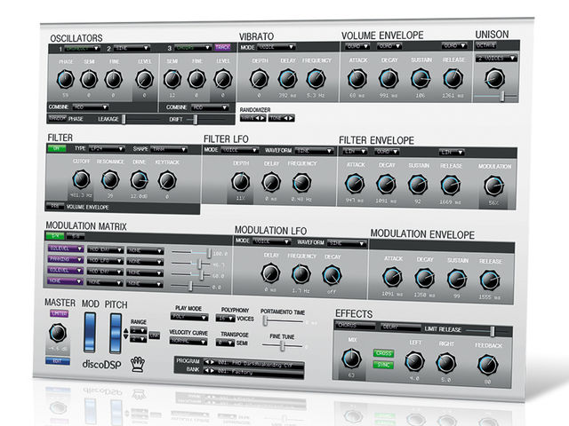569x426 pixels.
Task: Click the oscillator LEAKAGE slider
Action: (x=142, y=119)
